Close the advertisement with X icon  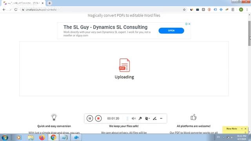coord(189,24)
